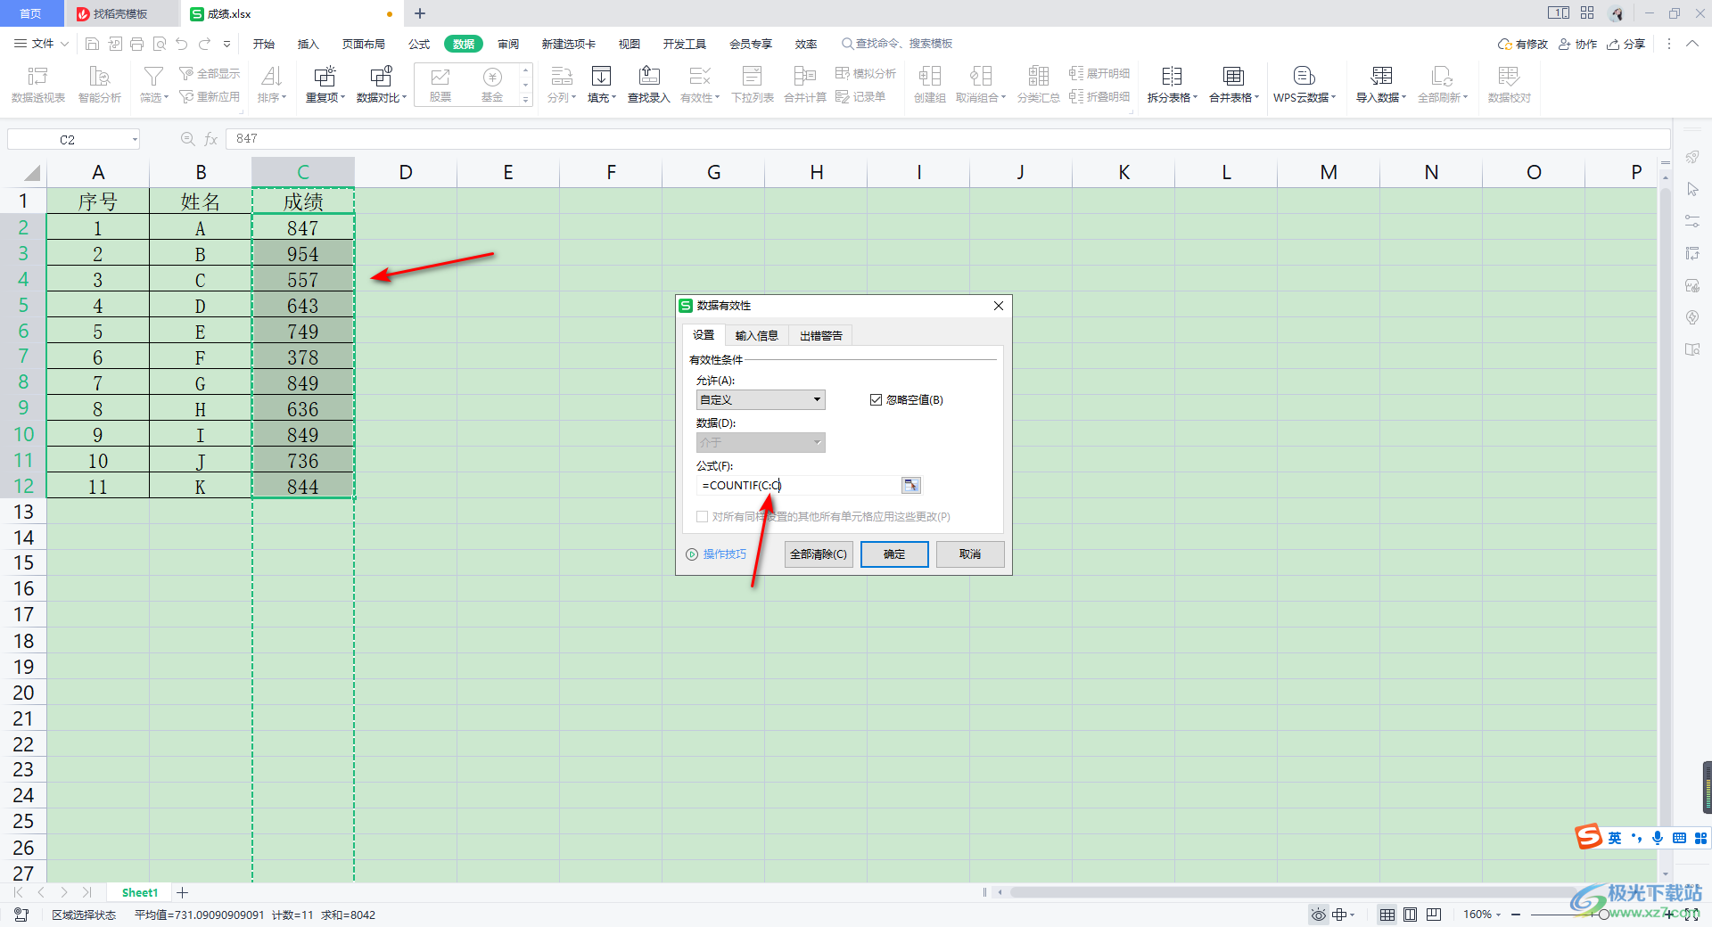Image resolution: width=1712 pixels, height=927 pixels.
Task: Click the microphone icon in IME bar
Action: click(1658, 838)
